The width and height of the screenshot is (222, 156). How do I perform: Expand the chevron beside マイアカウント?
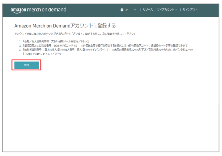pos(176,10)
